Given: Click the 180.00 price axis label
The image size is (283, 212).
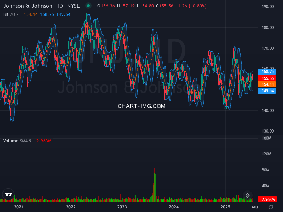Looking at the screenshot, I should tap(268, 28).
